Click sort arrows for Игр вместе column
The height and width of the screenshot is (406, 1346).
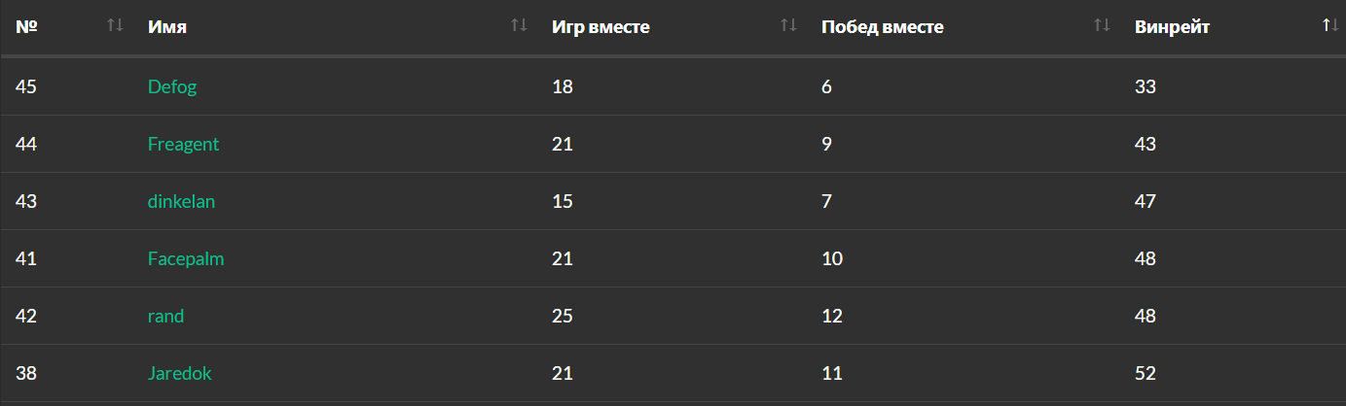(x=788, y=26)
